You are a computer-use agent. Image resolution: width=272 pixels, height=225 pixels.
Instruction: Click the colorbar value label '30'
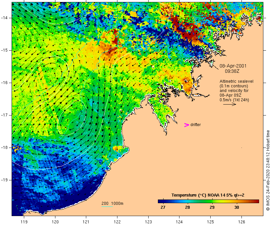point(237,207)
